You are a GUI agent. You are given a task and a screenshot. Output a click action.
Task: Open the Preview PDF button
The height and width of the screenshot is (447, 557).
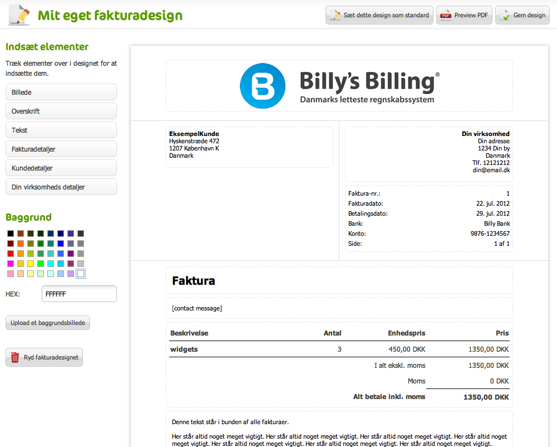(x=464, y=15)
